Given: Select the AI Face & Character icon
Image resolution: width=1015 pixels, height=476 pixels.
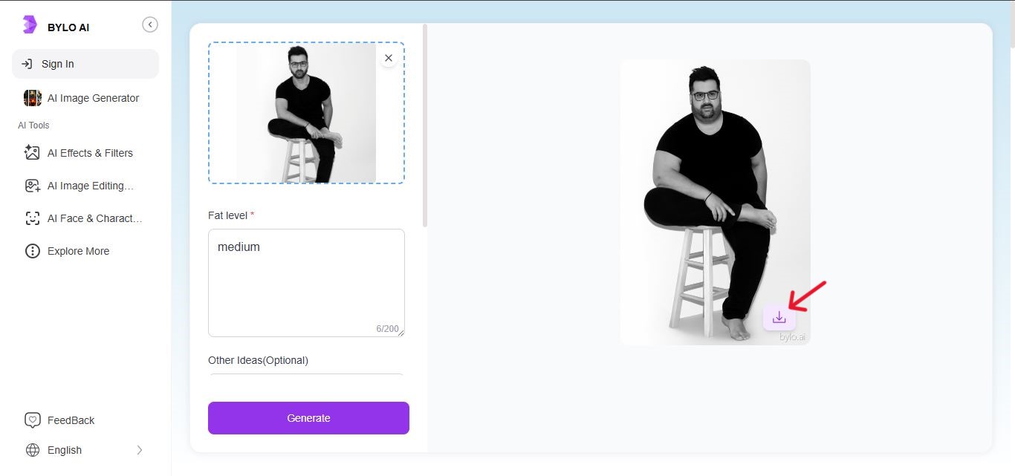Looking at the screenshot, I should (x=31, y=218).
